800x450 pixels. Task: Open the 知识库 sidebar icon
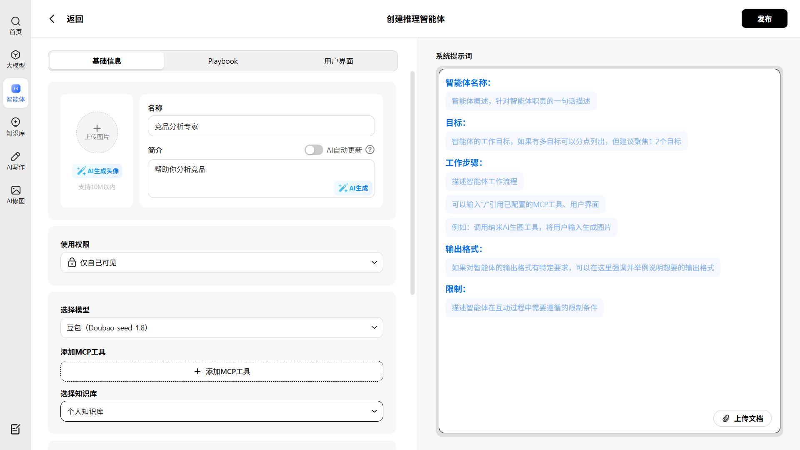(x=15, y=122)
